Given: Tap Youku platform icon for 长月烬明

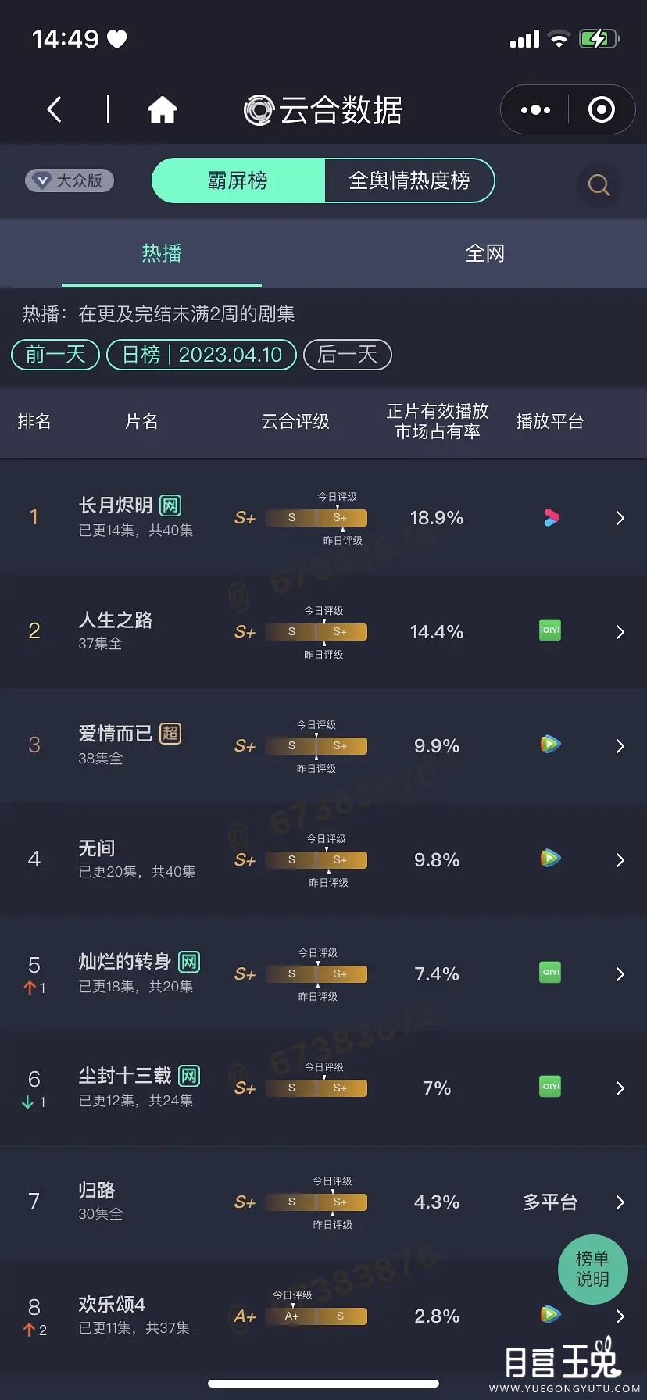Looking at the screenshot, I should 551,517.
